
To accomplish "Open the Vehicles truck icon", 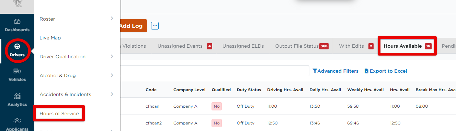I will click(x=17, y=71).
